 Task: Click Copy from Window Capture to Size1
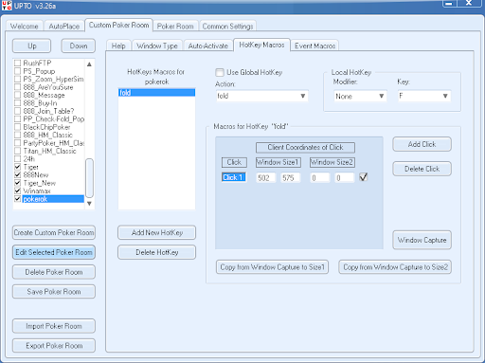coord(272,267)
